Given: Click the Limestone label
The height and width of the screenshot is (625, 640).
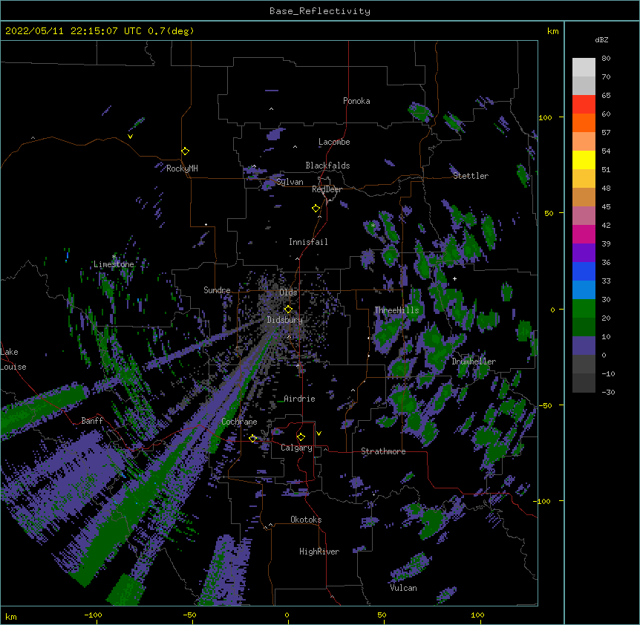Looking at the screenshot, I should 114,264.
